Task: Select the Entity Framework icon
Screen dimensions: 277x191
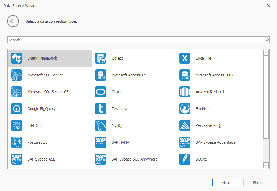Action: 16,58
